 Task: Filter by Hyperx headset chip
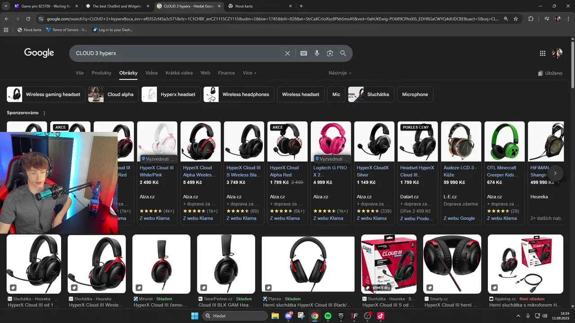(171, 94)
